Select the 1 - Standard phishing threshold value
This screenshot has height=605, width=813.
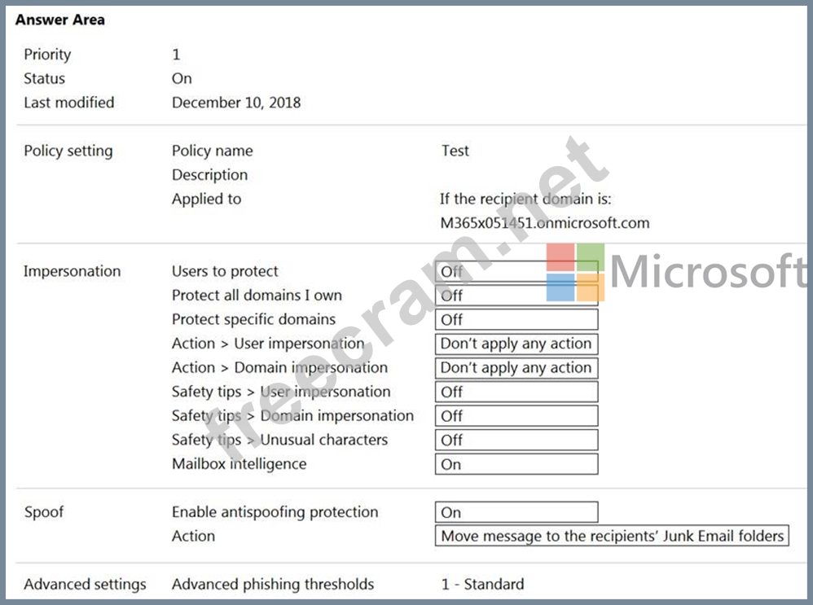(482, 584)
